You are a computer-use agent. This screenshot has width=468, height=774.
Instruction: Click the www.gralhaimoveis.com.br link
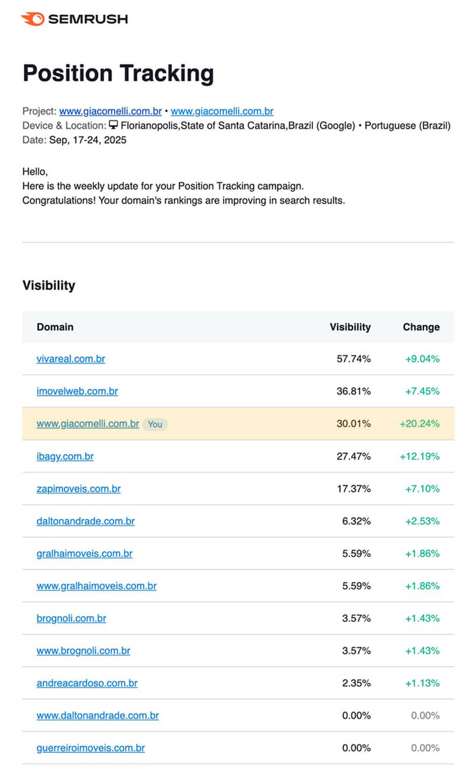tap(97, 586)
